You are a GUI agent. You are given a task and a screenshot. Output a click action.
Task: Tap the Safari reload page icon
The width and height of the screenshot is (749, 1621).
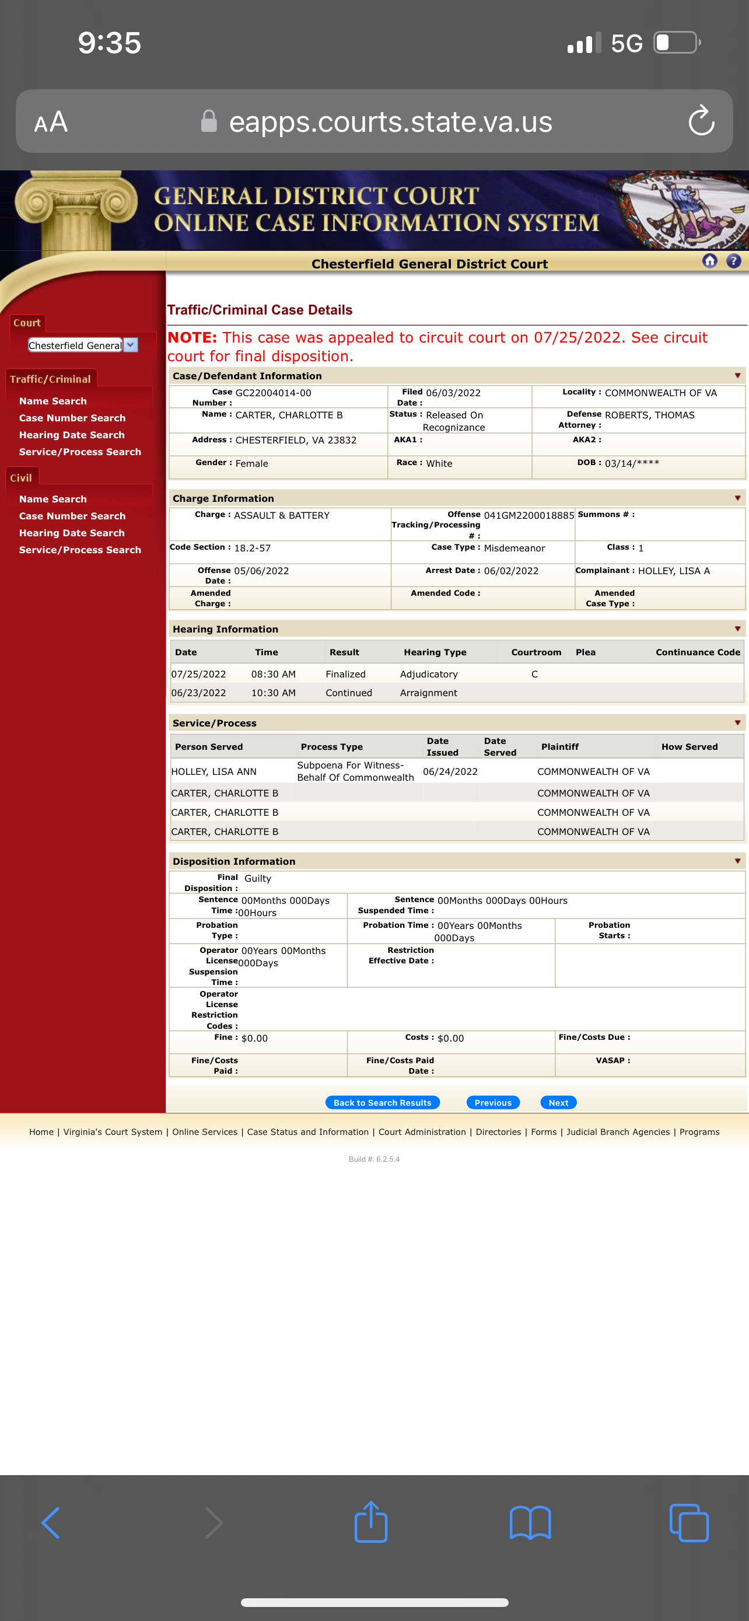(701, 121)
